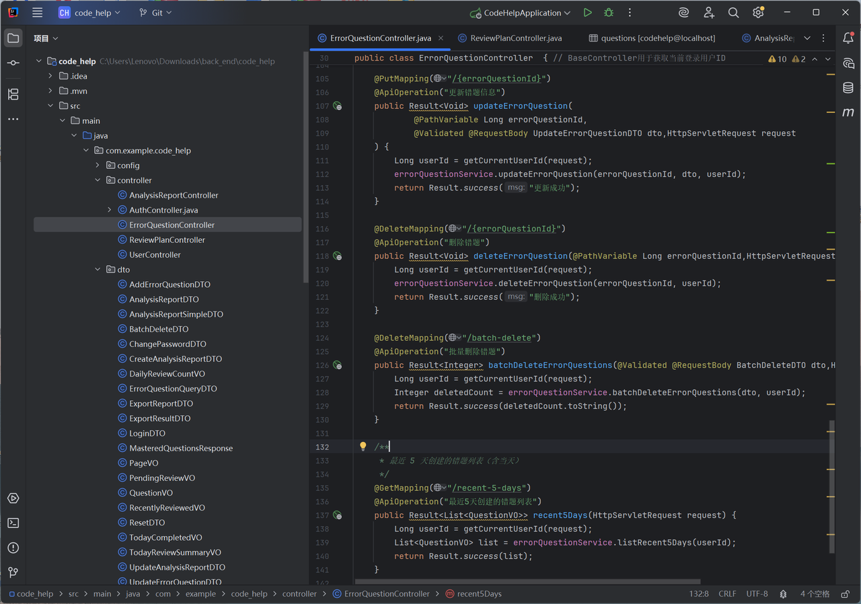Click controller breadcrumb in navigation bar
The width and height of the screenshot is (861, 604).
pyautogui.click(x=299, y=594)
